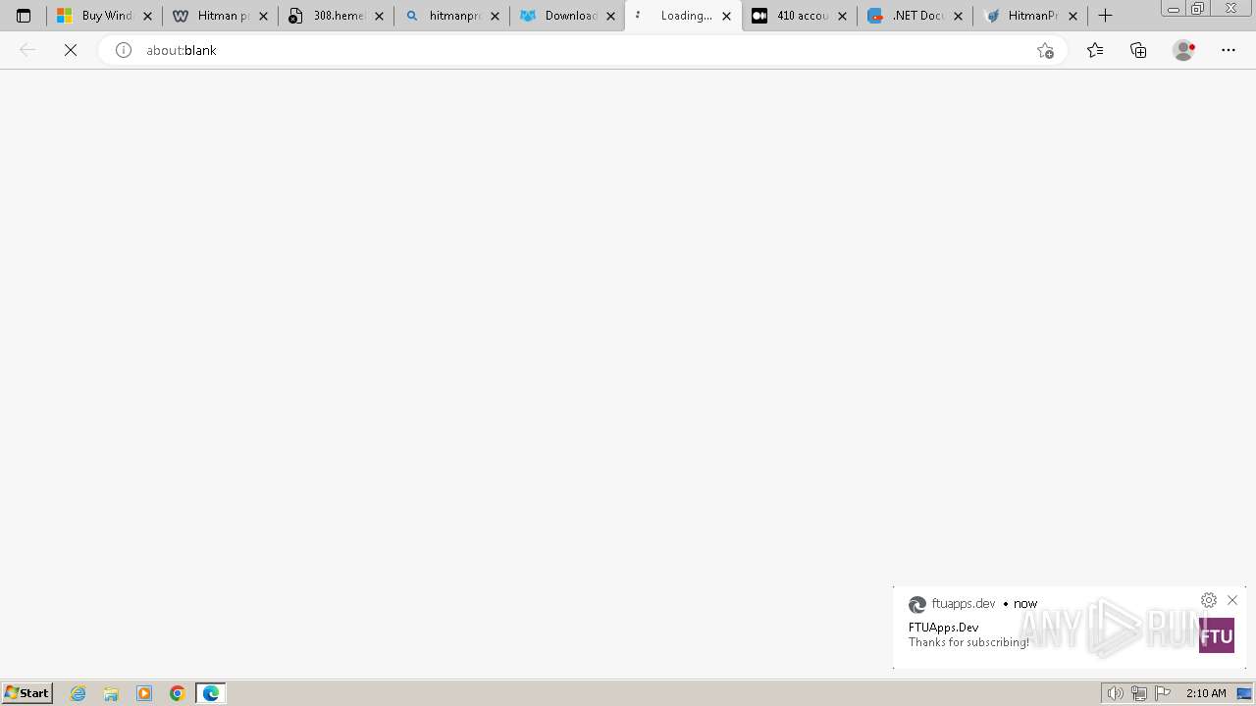The image size is (1256, 706).
Task: Close the Loading... tab
Action: coord(726,16)
